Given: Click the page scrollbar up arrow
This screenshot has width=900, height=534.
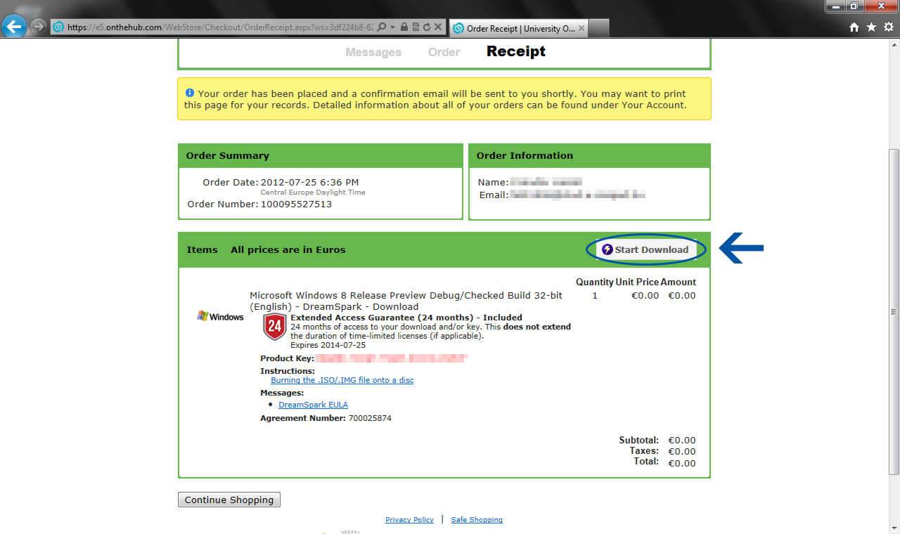Looking at the screenshot, I should click(894, 44).
